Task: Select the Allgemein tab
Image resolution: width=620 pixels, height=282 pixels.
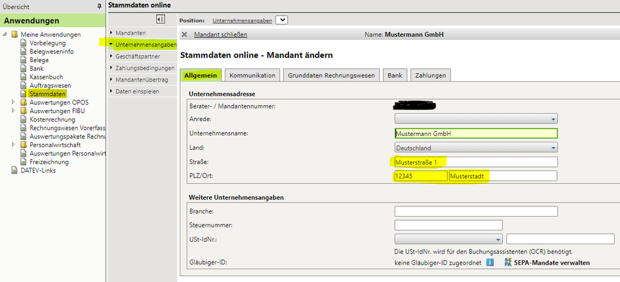Action: [200, 75]
